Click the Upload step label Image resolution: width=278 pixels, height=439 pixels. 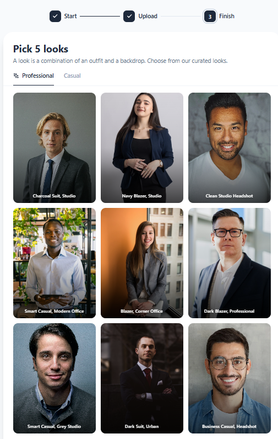pyautogui.click(x=148, y=16)
